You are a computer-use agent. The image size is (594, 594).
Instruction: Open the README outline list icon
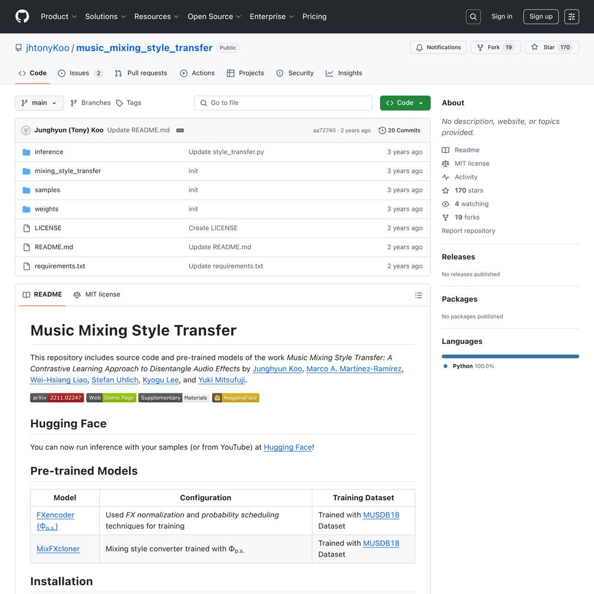418,295
